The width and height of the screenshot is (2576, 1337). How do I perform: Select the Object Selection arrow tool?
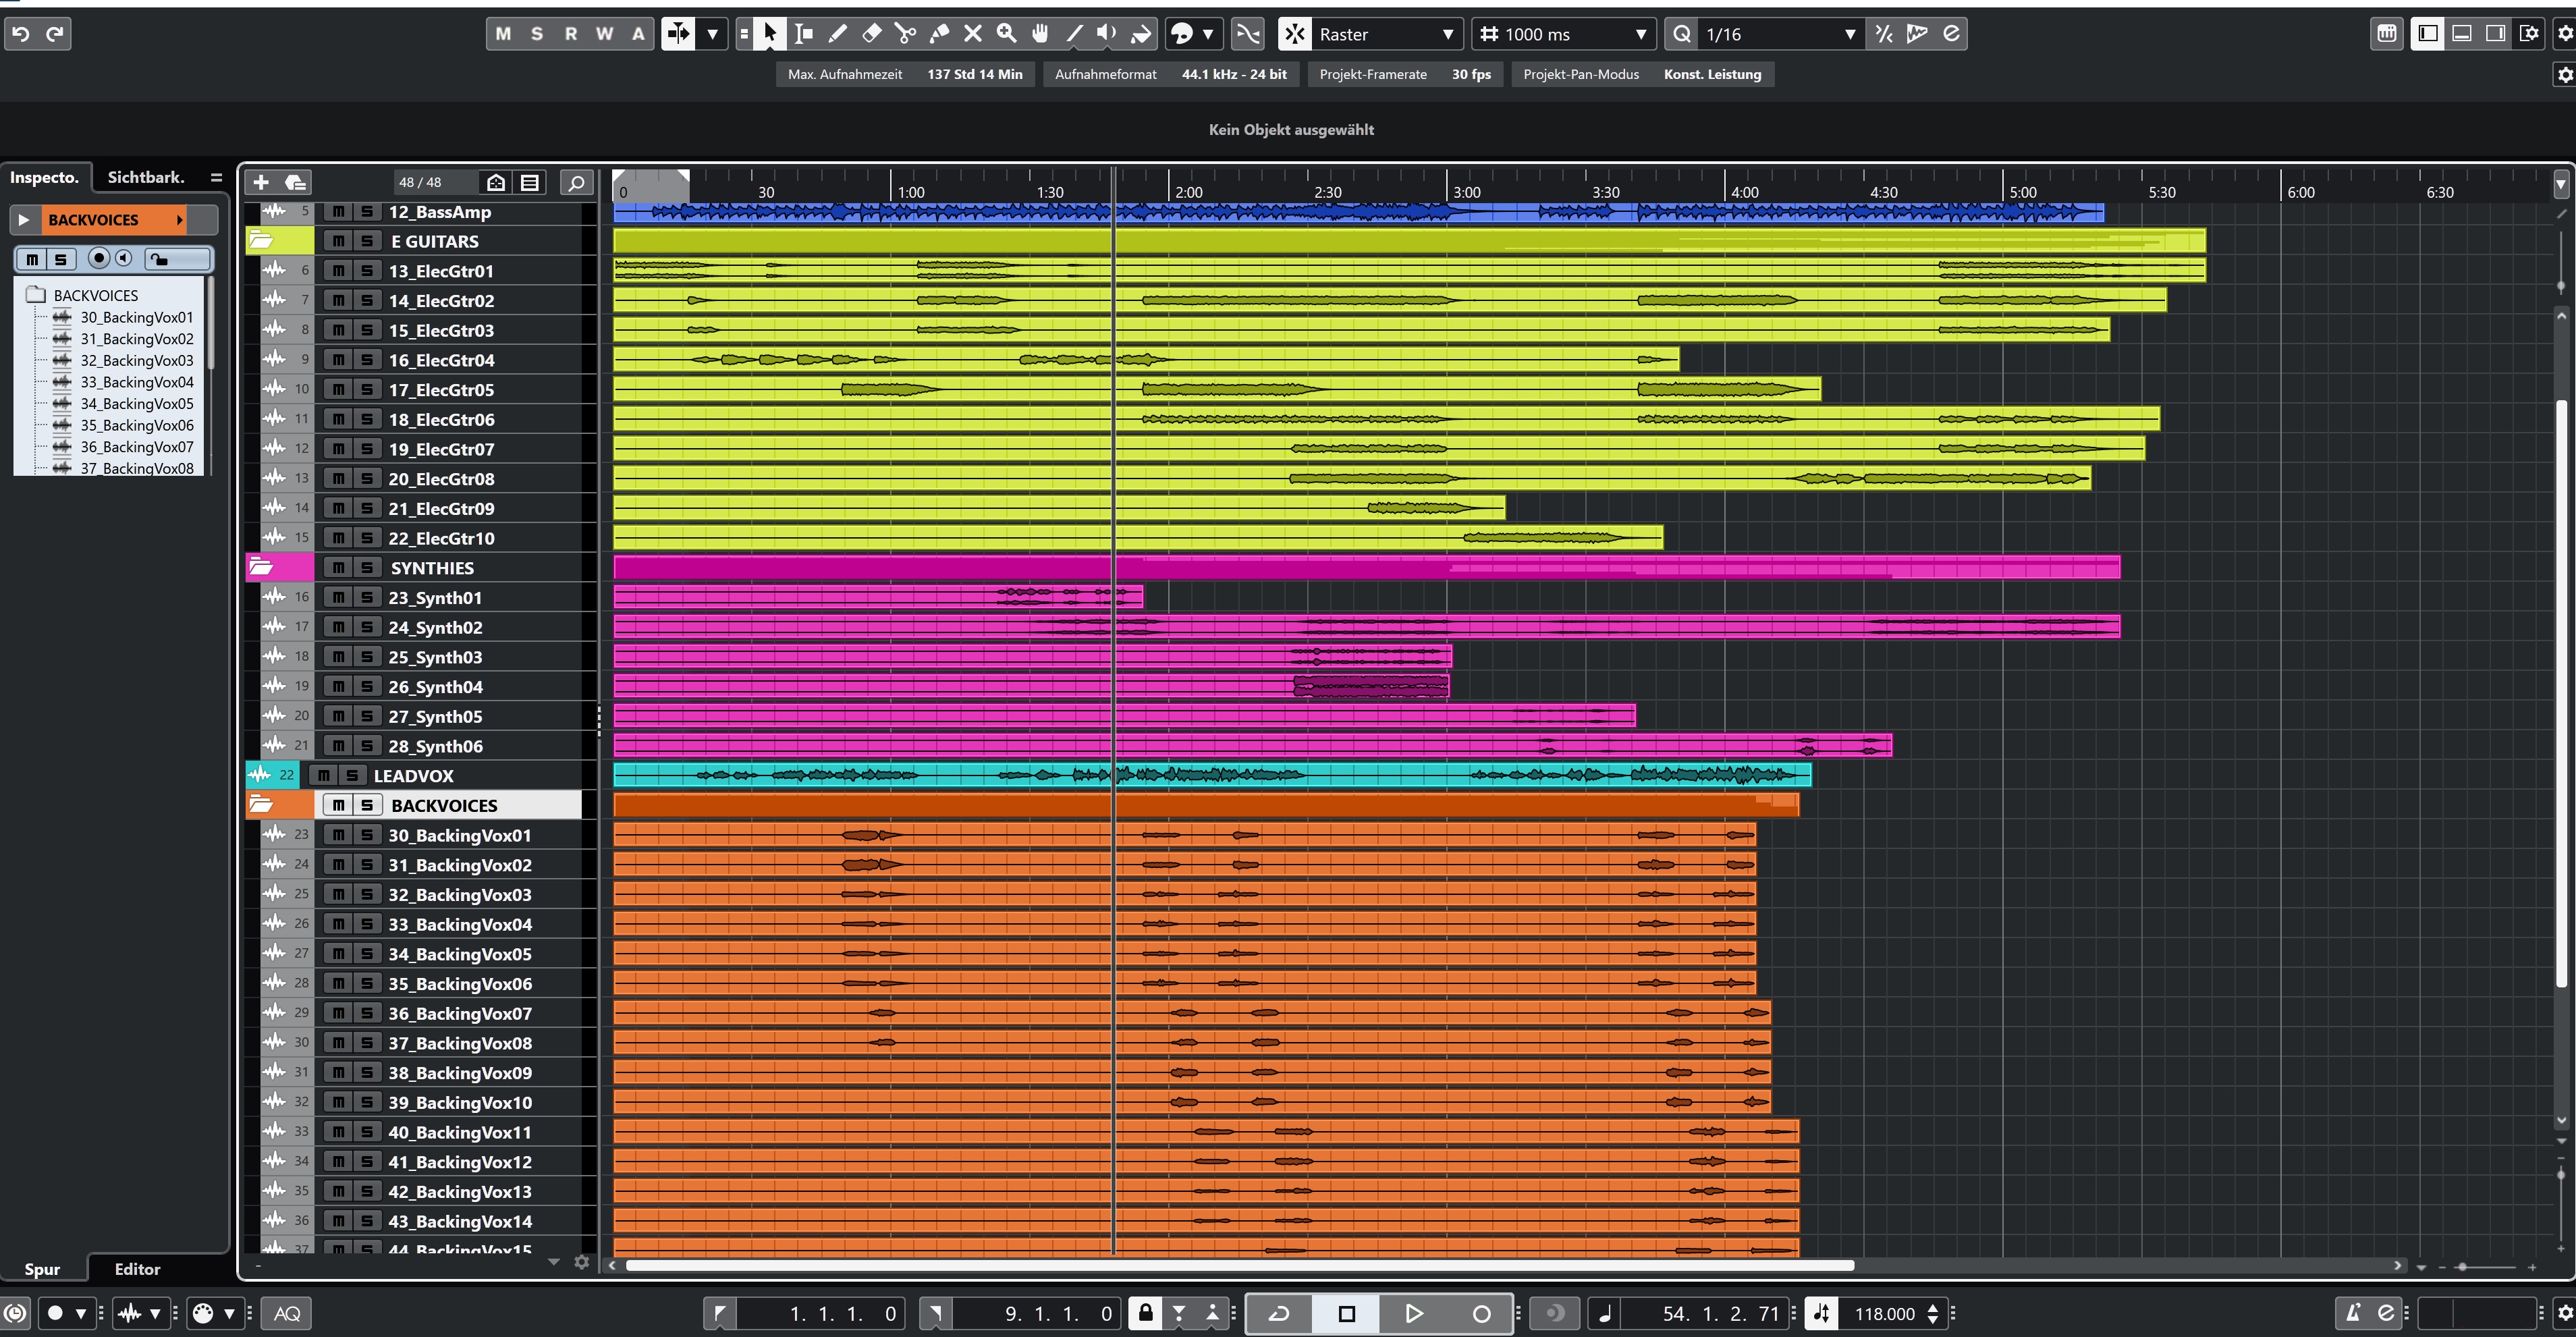pyautogui.click(x=770, y=34)
